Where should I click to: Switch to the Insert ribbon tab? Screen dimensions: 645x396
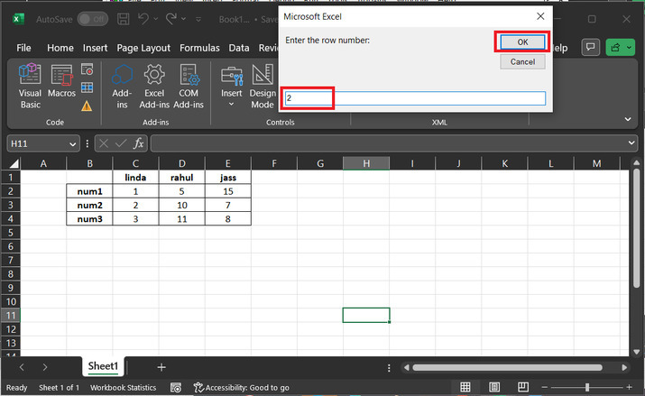95,48
